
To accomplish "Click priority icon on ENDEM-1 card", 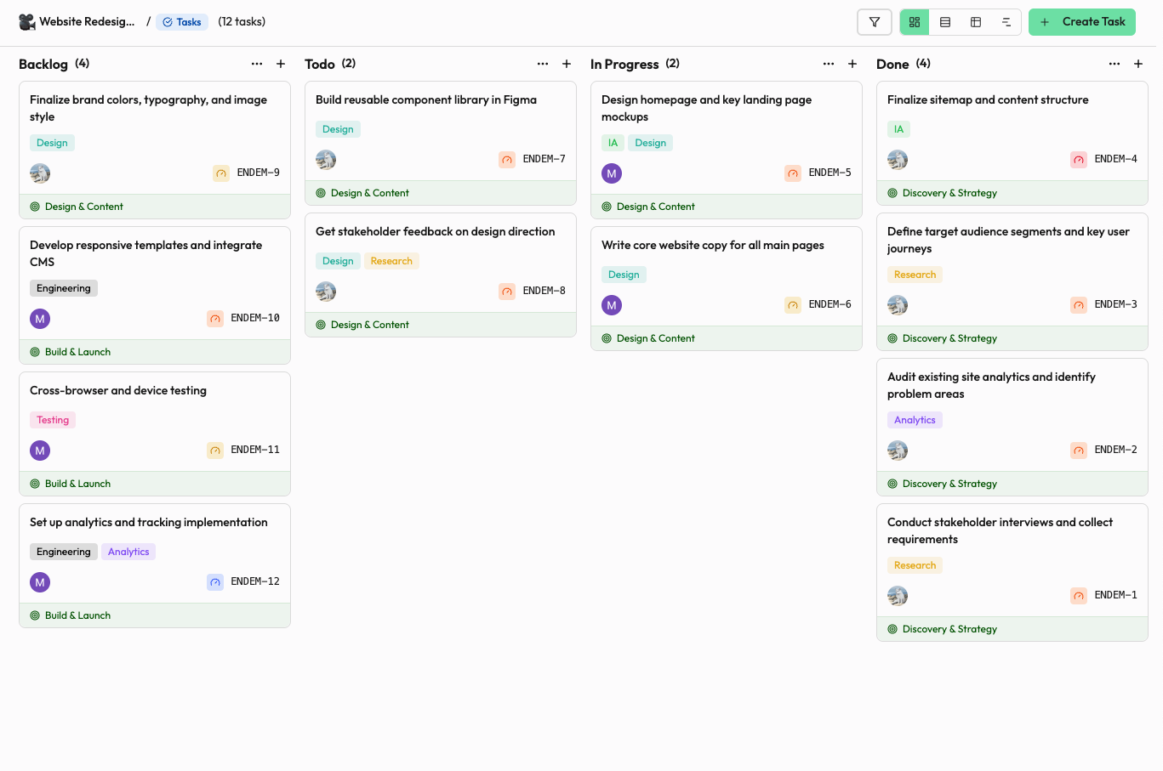I will tap(1079, 596).
